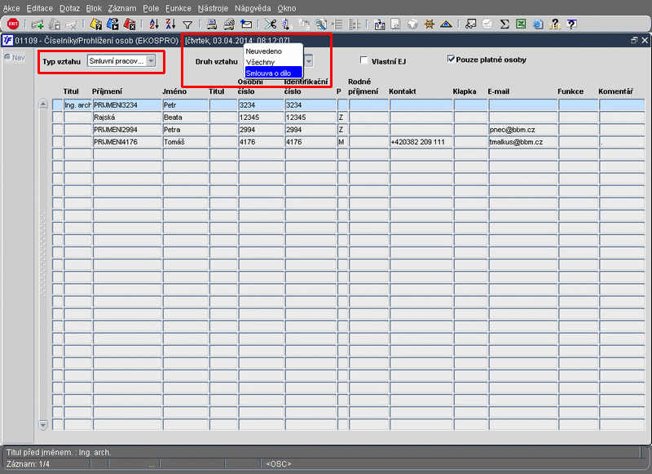Image resolution: width=652 pixels, height=474 pixels.
Task: Open the Editace menu
Action: click(x=39, y=8)
